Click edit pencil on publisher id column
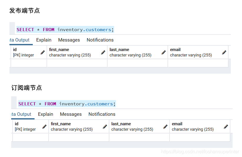 tap(43, 52)
